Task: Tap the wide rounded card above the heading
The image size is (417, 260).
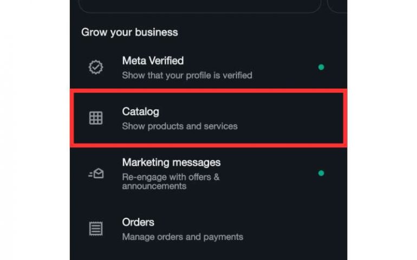Action: click(199, 6)
